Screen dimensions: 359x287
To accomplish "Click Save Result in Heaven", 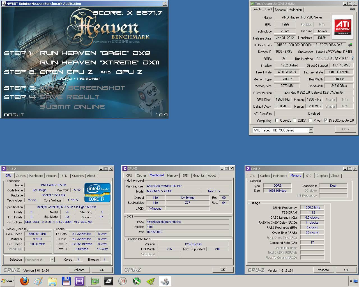I will 70,97.
